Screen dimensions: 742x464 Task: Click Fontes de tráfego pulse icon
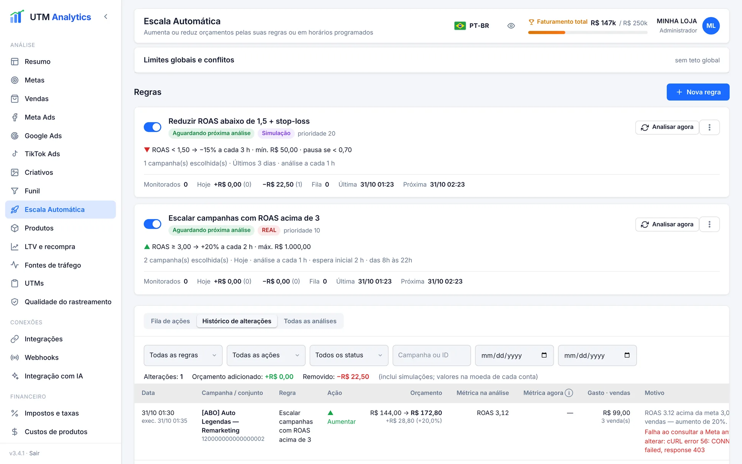pyautogui.click(x=15, y=265)
